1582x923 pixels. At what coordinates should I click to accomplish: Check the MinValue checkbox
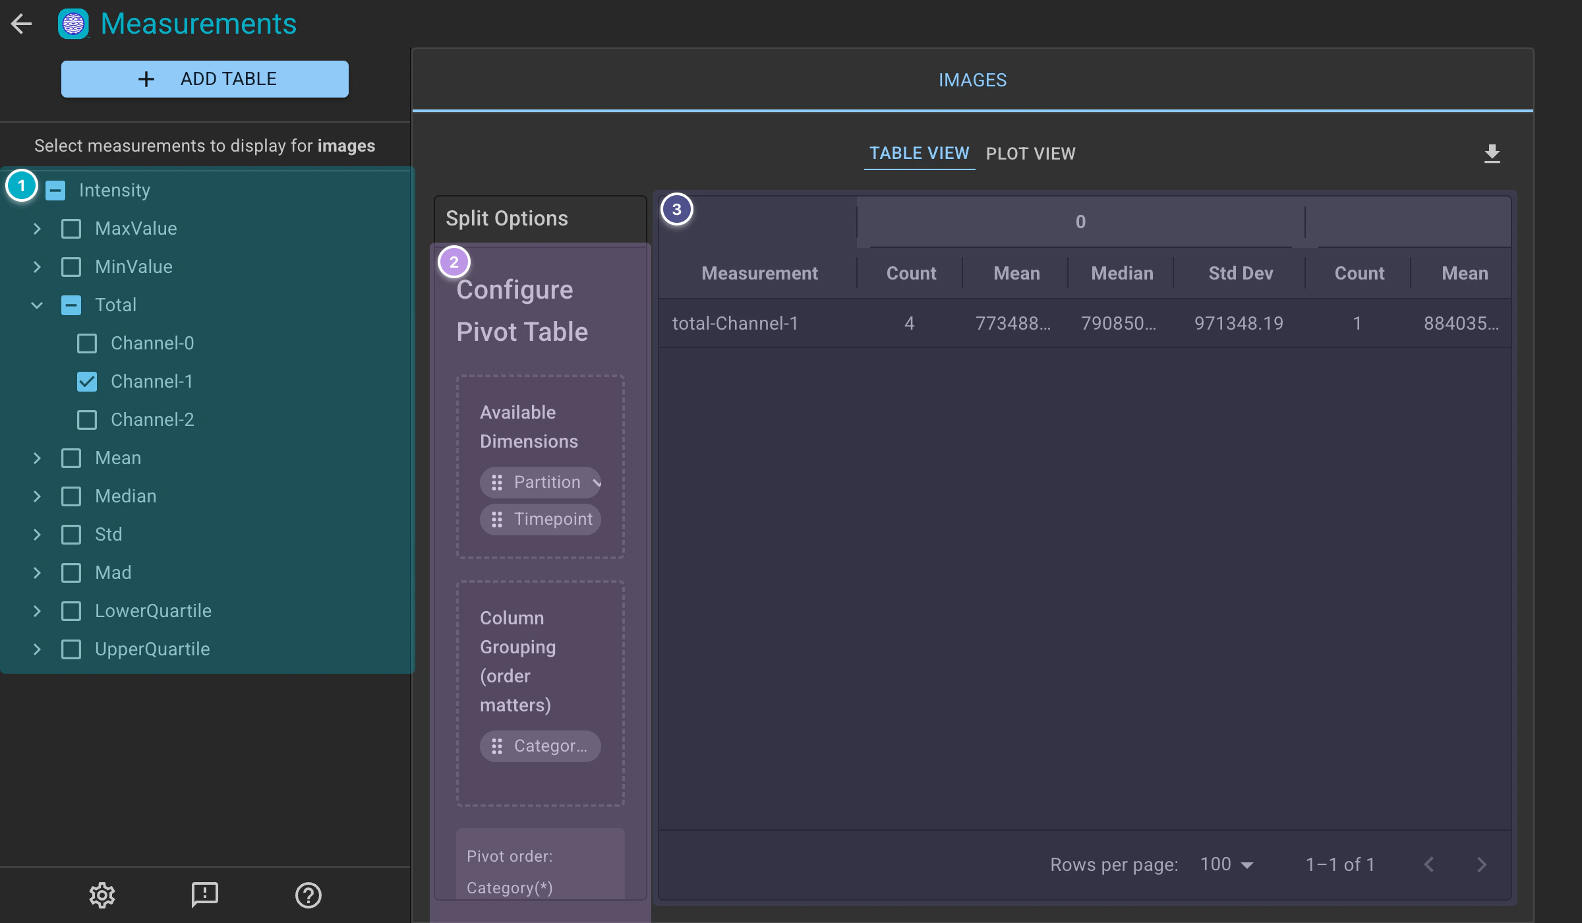click(x=71, y=267)
